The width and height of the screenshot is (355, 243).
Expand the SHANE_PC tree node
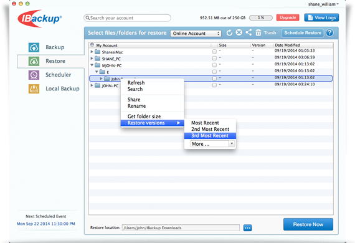pyautogui.click(x=92, y=59)
